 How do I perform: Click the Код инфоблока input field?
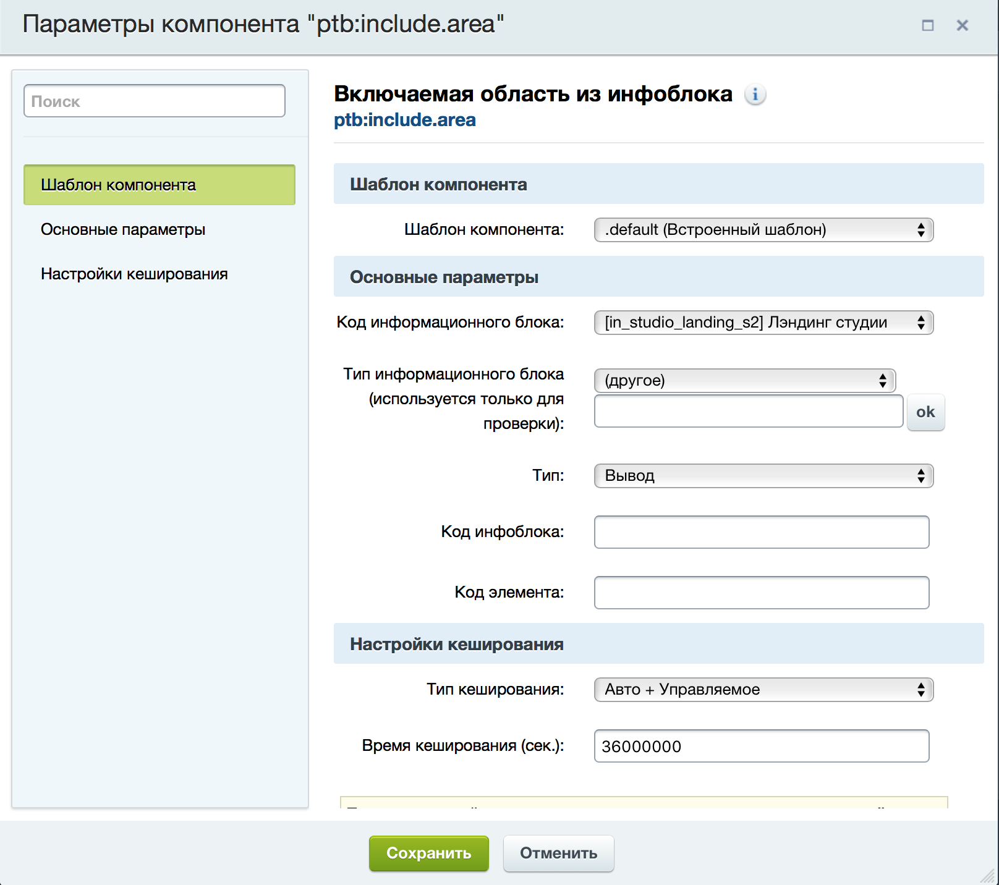(x=762, y=532)
